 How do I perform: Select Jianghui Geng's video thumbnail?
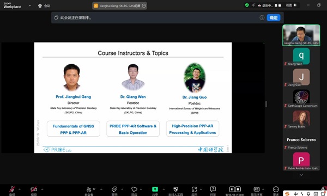click(301, 35)
